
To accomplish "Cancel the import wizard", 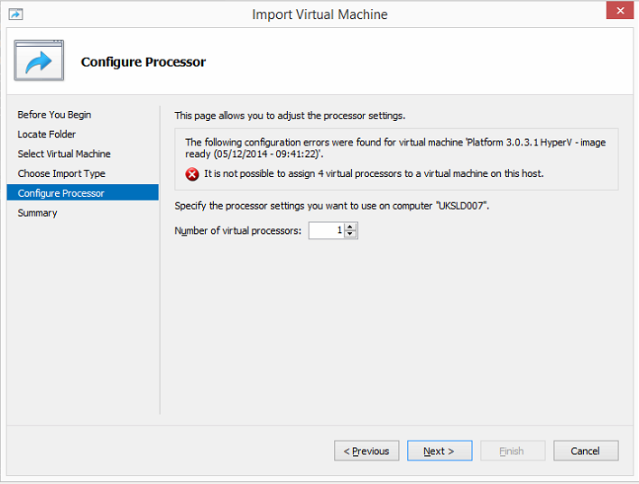I will click(x=585, y=451).
